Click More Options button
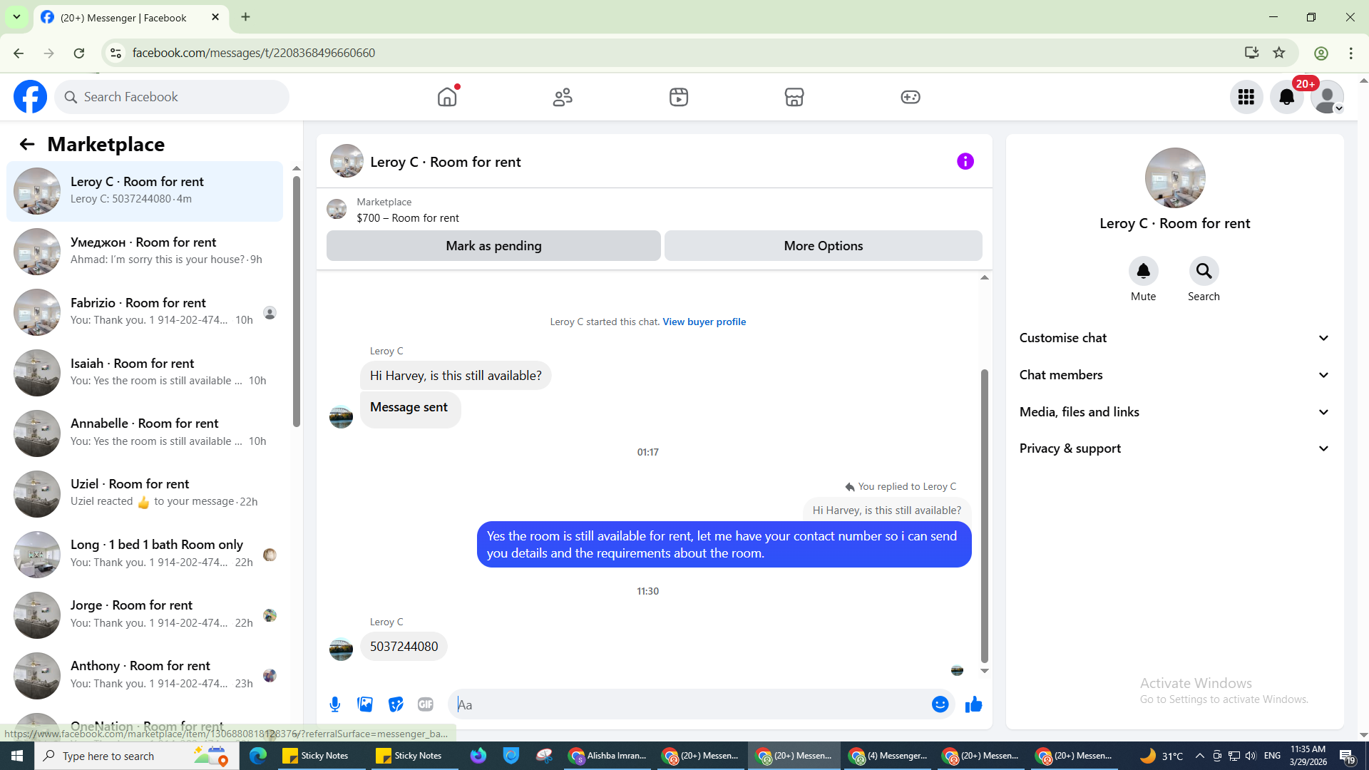This screenshot has width=1369, height=770. [x=824, y=246]
